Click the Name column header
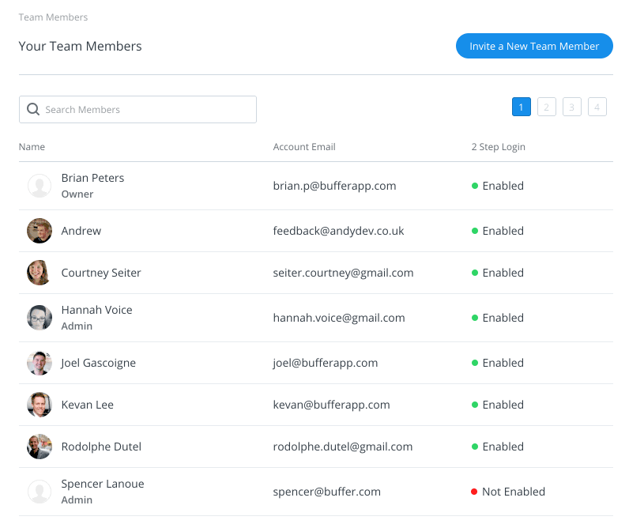The height and width of the screenshot is (524, 629). pos(32,147)
